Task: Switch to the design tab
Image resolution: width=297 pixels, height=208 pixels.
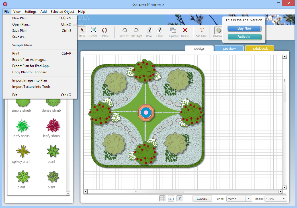Action: point(199,48)
